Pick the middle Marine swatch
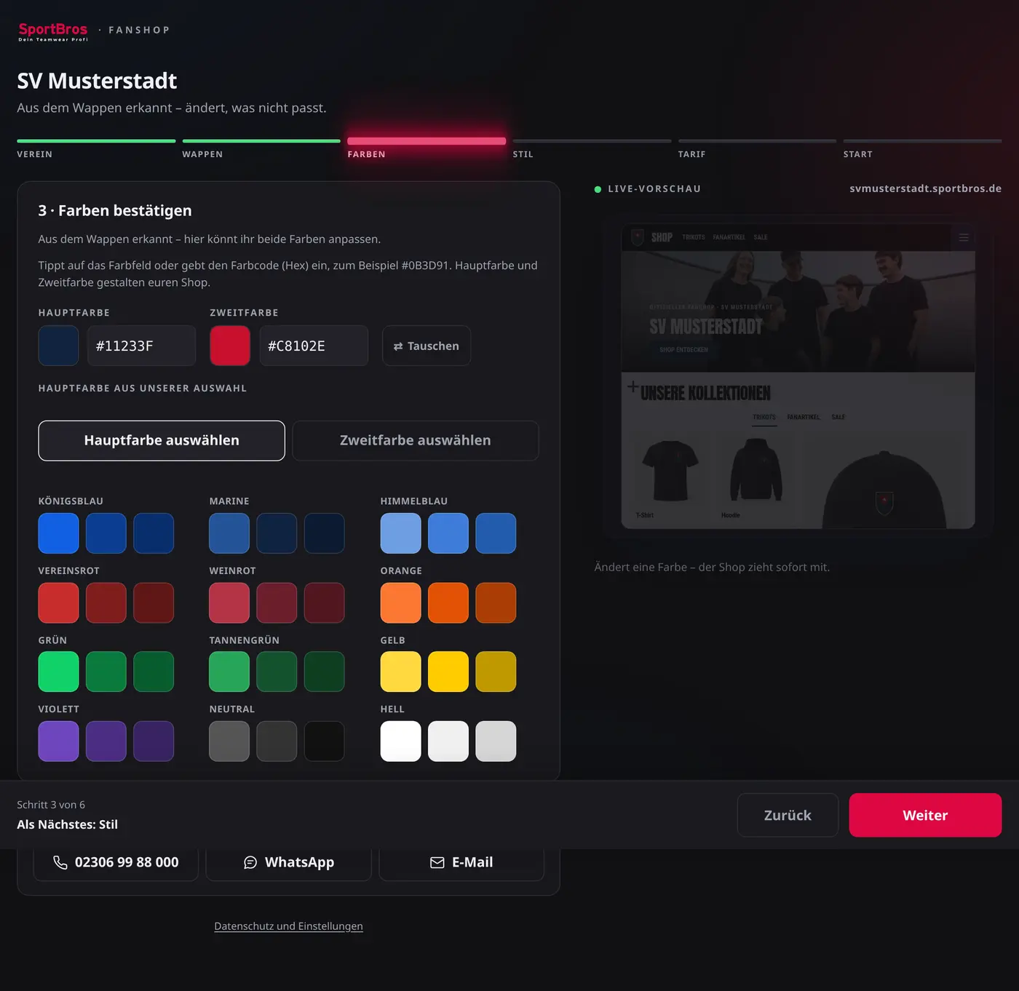The image size is (1019, 991). click(x=277, y=533)
